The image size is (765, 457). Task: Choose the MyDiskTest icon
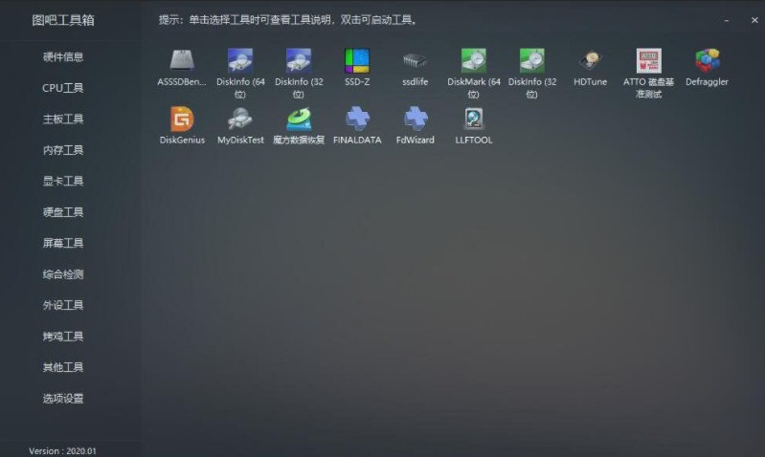240,119
